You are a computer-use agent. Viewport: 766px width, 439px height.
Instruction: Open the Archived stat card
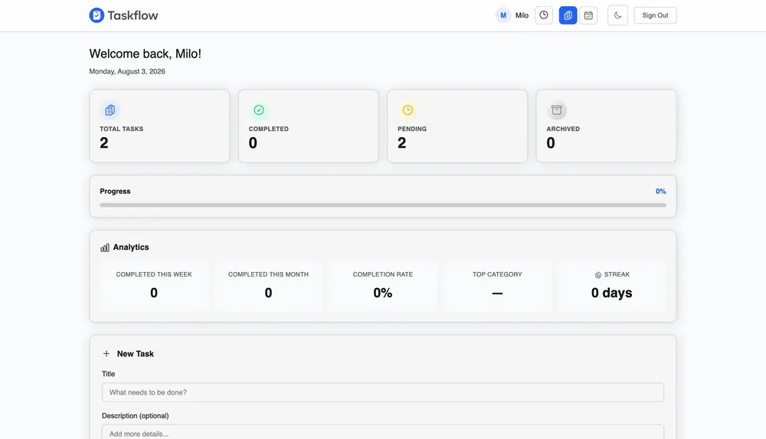pyautogui.click(x=606, y=126)
